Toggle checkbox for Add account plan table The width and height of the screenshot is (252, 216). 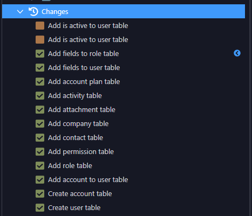pos(40,81)
